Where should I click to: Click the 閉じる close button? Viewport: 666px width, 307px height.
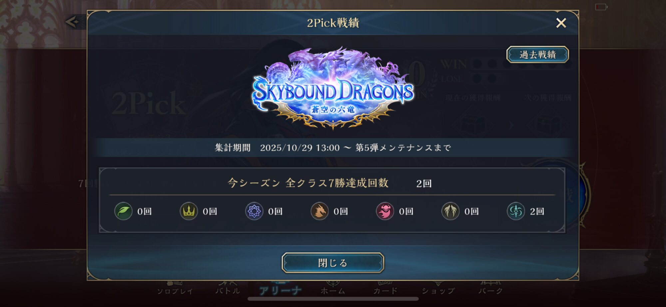[333, 263]
